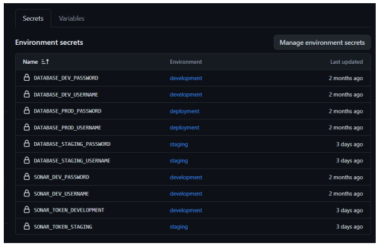Open development link for SONAR_TOKEN_DEVELOPMENT
Viewport: 382px width, 250px height.
[x=186, y=210]
